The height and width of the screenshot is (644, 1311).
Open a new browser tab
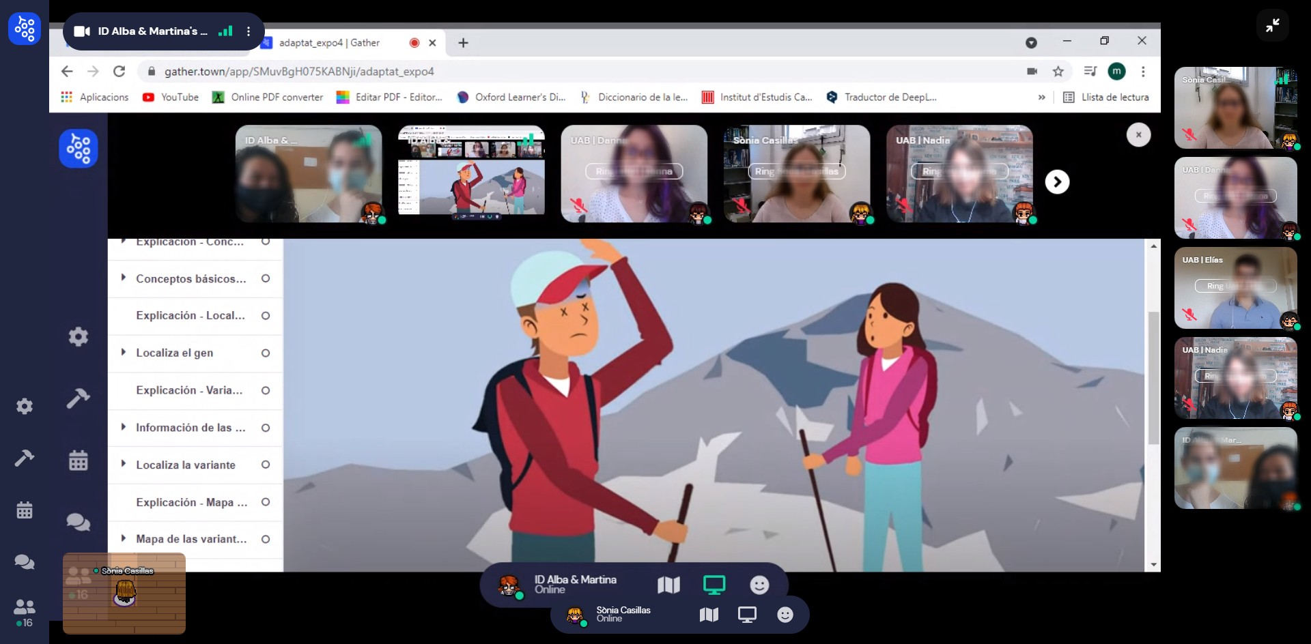coord(464,43)
